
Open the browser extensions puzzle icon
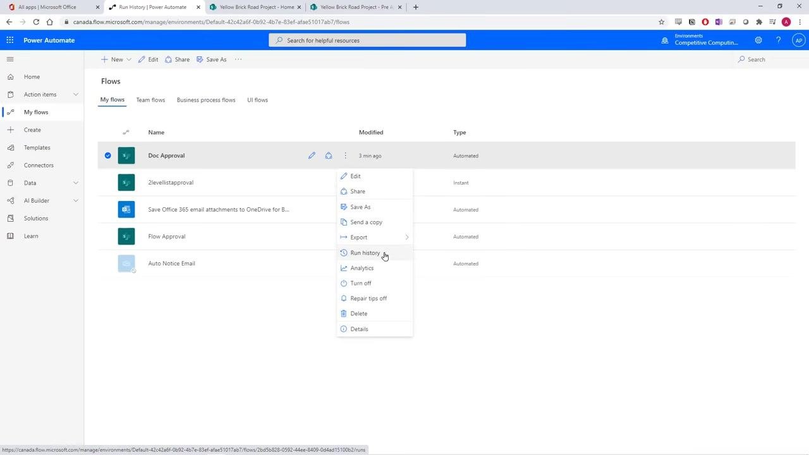pyautogui.click(x=759, y=21)
